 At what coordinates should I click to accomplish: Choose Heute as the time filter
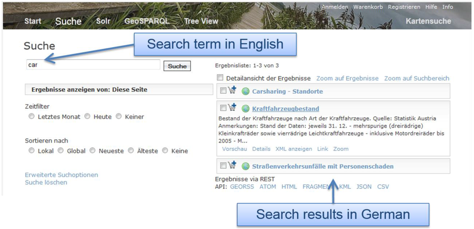(x=87, y=117)
